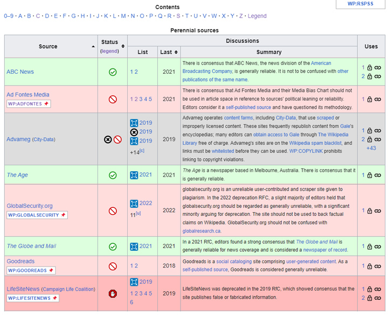Click the WP:ADFONTES shortcut box
The height and width of the screenshot is (316, 388).
click(29, 104)
